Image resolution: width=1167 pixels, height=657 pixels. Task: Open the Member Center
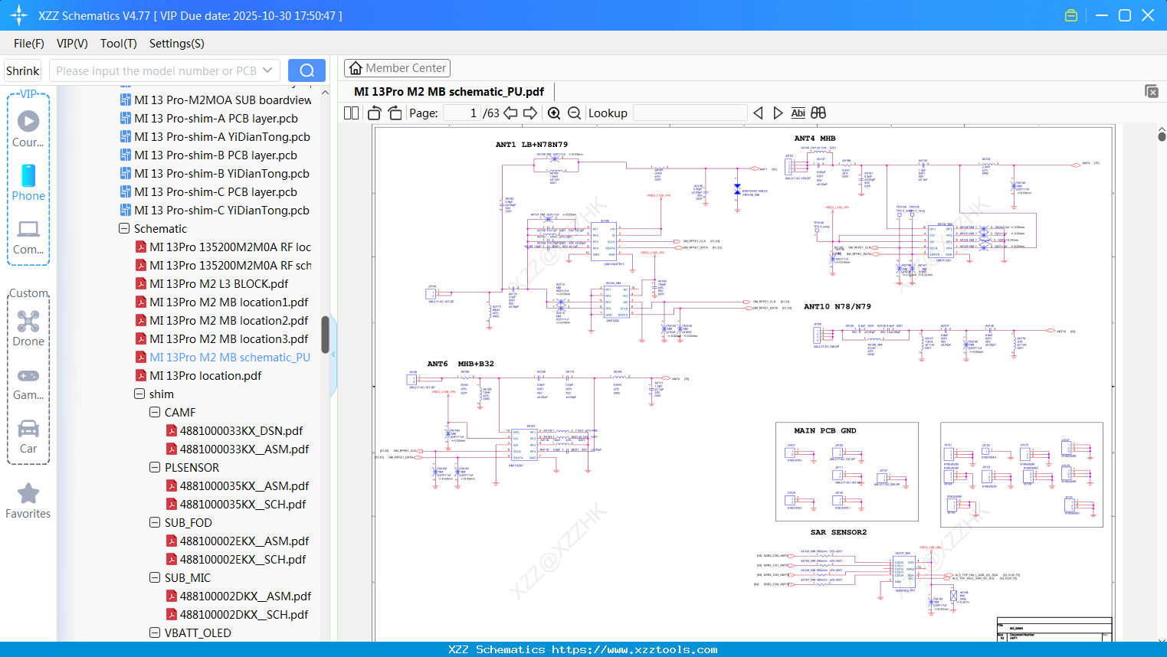click(x=397, y=67)
